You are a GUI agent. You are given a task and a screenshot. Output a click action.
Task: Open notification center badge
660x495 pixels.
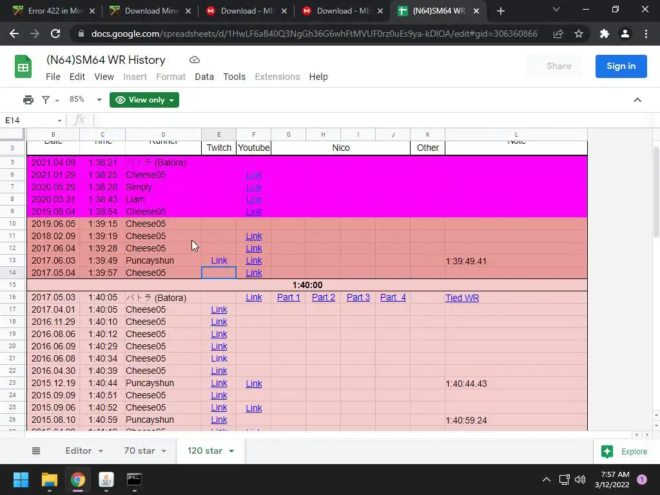coord(642,480)
